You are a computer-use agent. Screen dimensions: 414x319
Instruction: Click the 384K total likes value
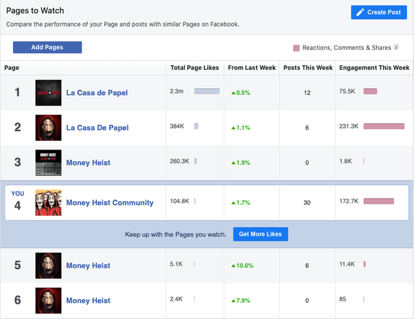177,126
